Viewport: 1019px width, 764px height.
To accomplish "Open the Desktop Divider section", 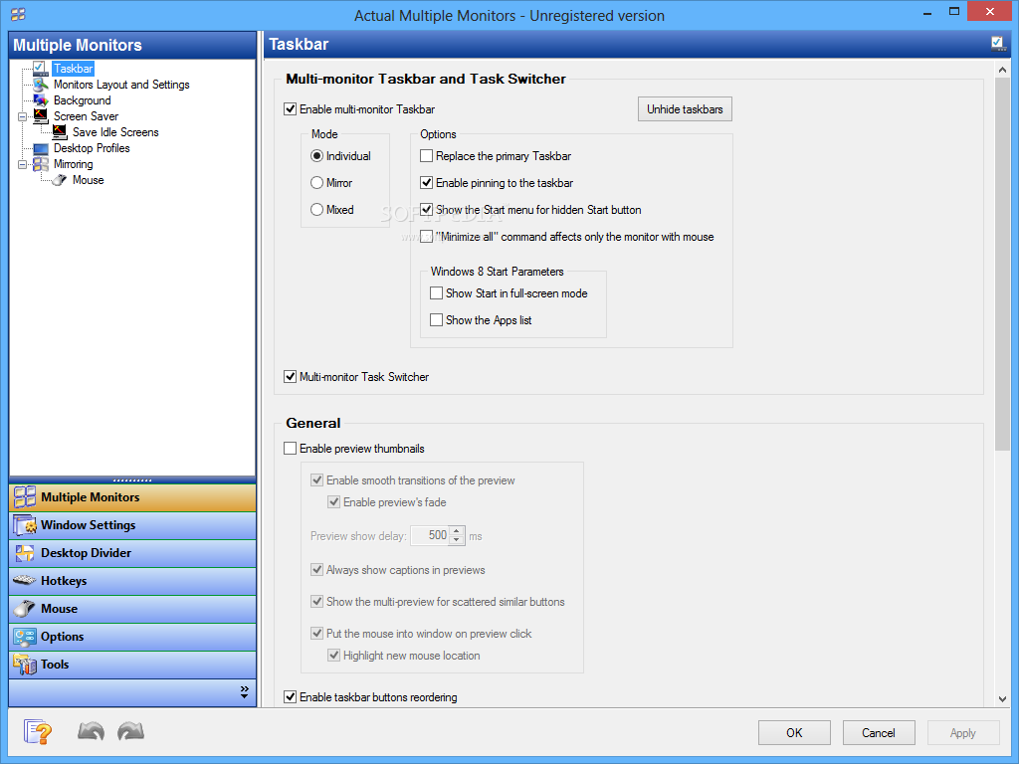I will [132, 553].
